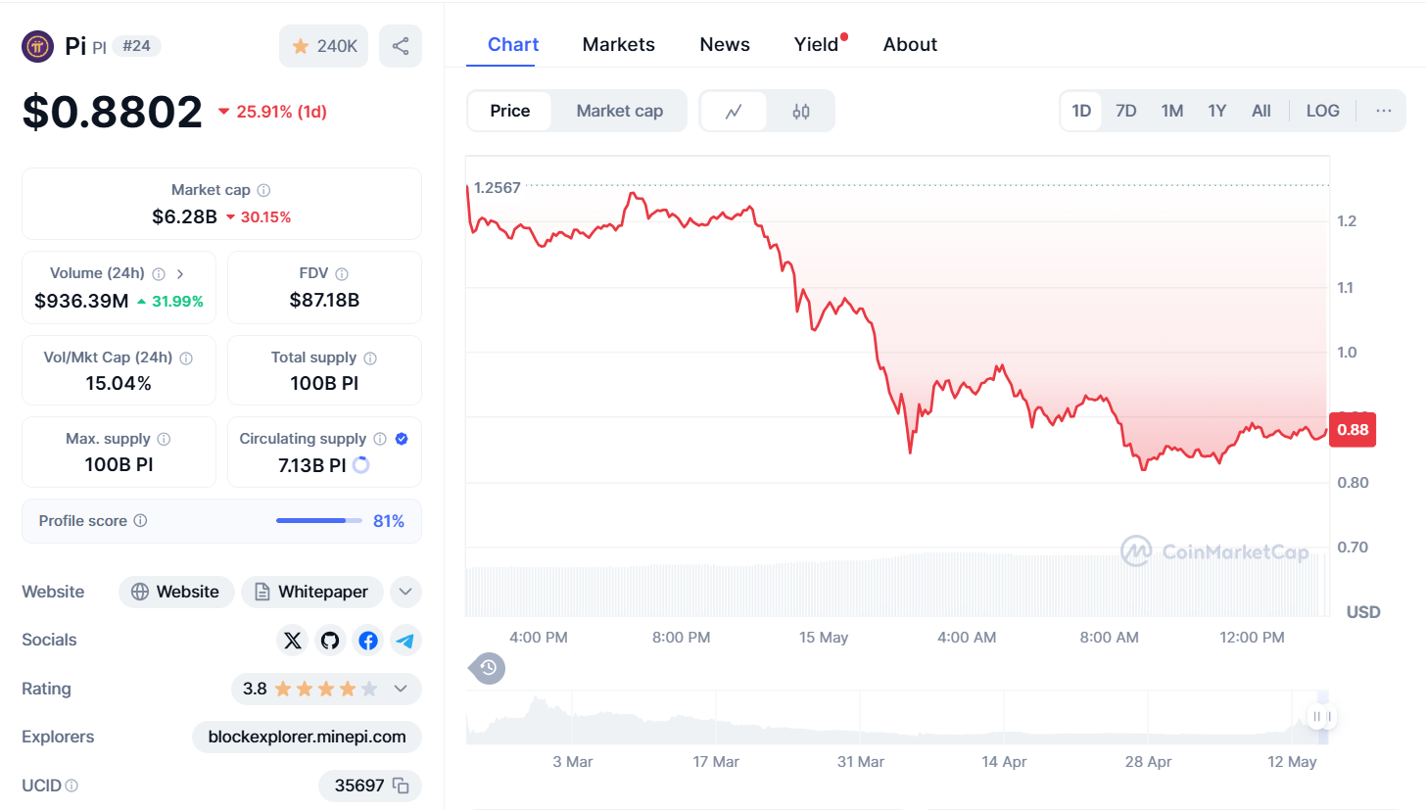Visit blockexplorer.minepi.com explorer link
Image resolution: width=1426 pixels, height=810 pixels.
click(x=308, y=737)
